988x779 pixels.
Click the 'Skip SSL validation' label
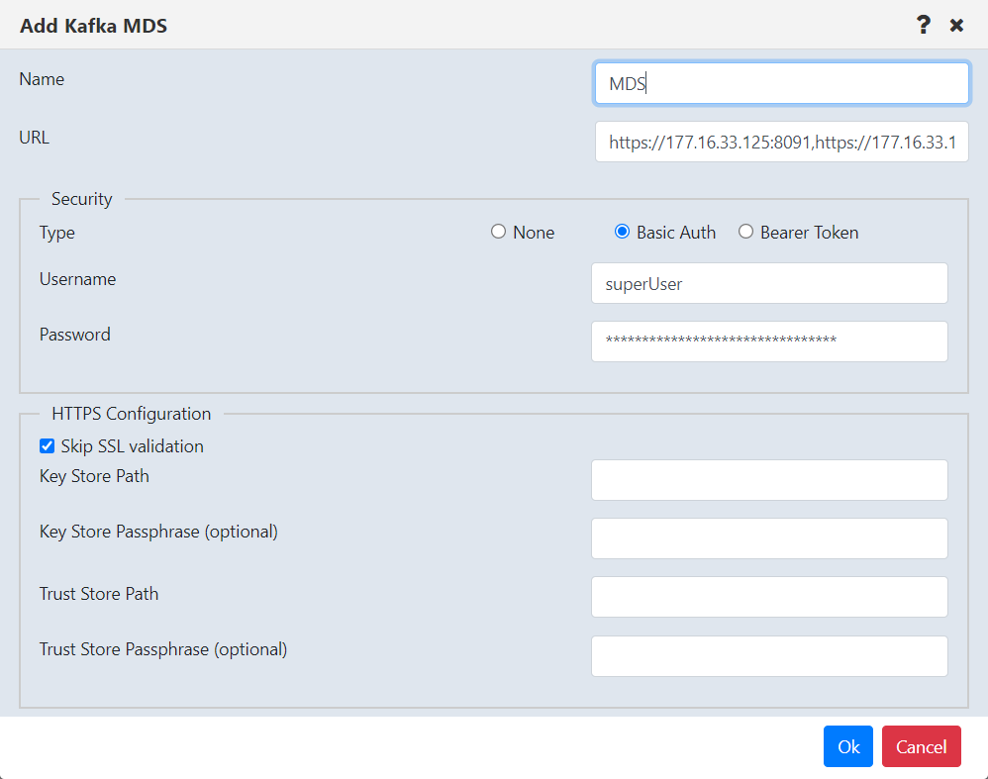tap(133, 446)
